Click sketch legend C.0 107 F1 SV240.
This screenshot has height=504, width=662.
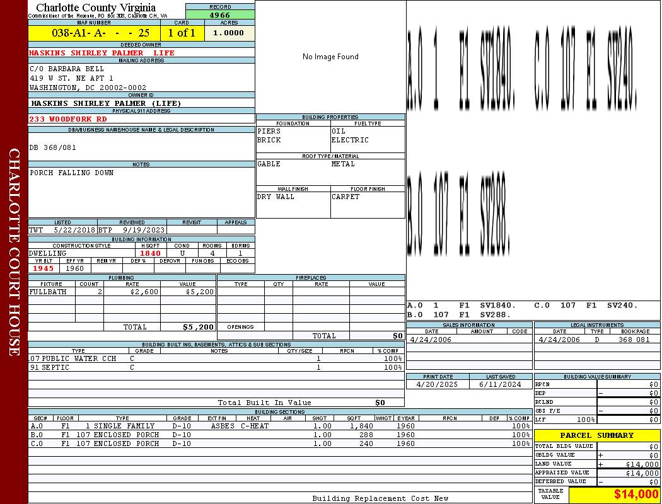(x=586, y=306)
